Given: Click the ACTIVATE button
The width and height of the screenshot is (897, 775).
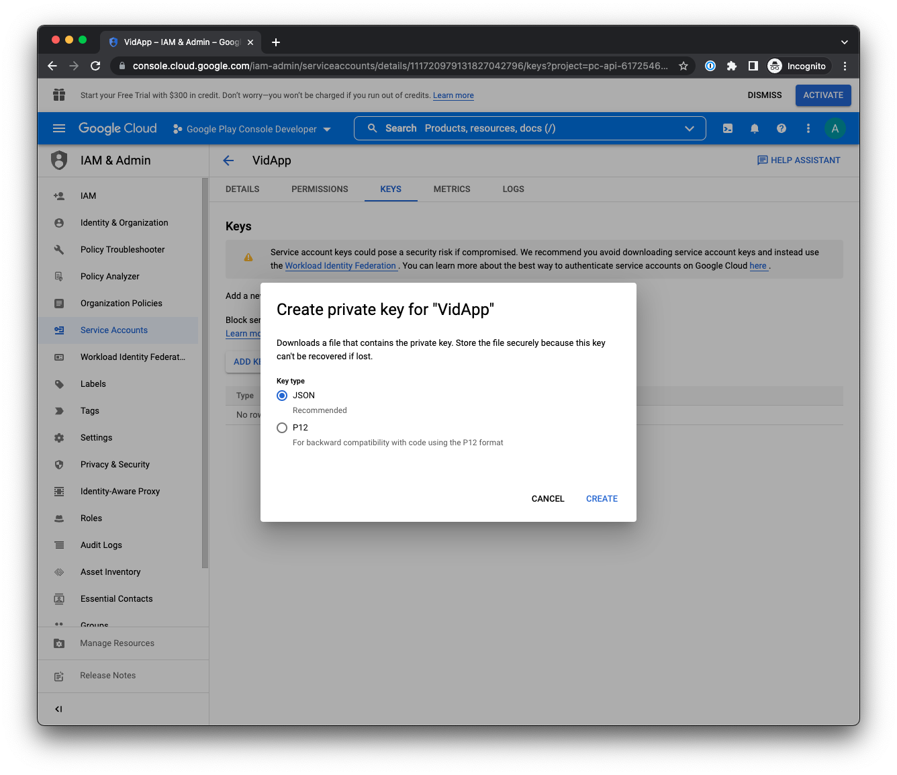Looking at the screenshot, I should pos(823,95).
